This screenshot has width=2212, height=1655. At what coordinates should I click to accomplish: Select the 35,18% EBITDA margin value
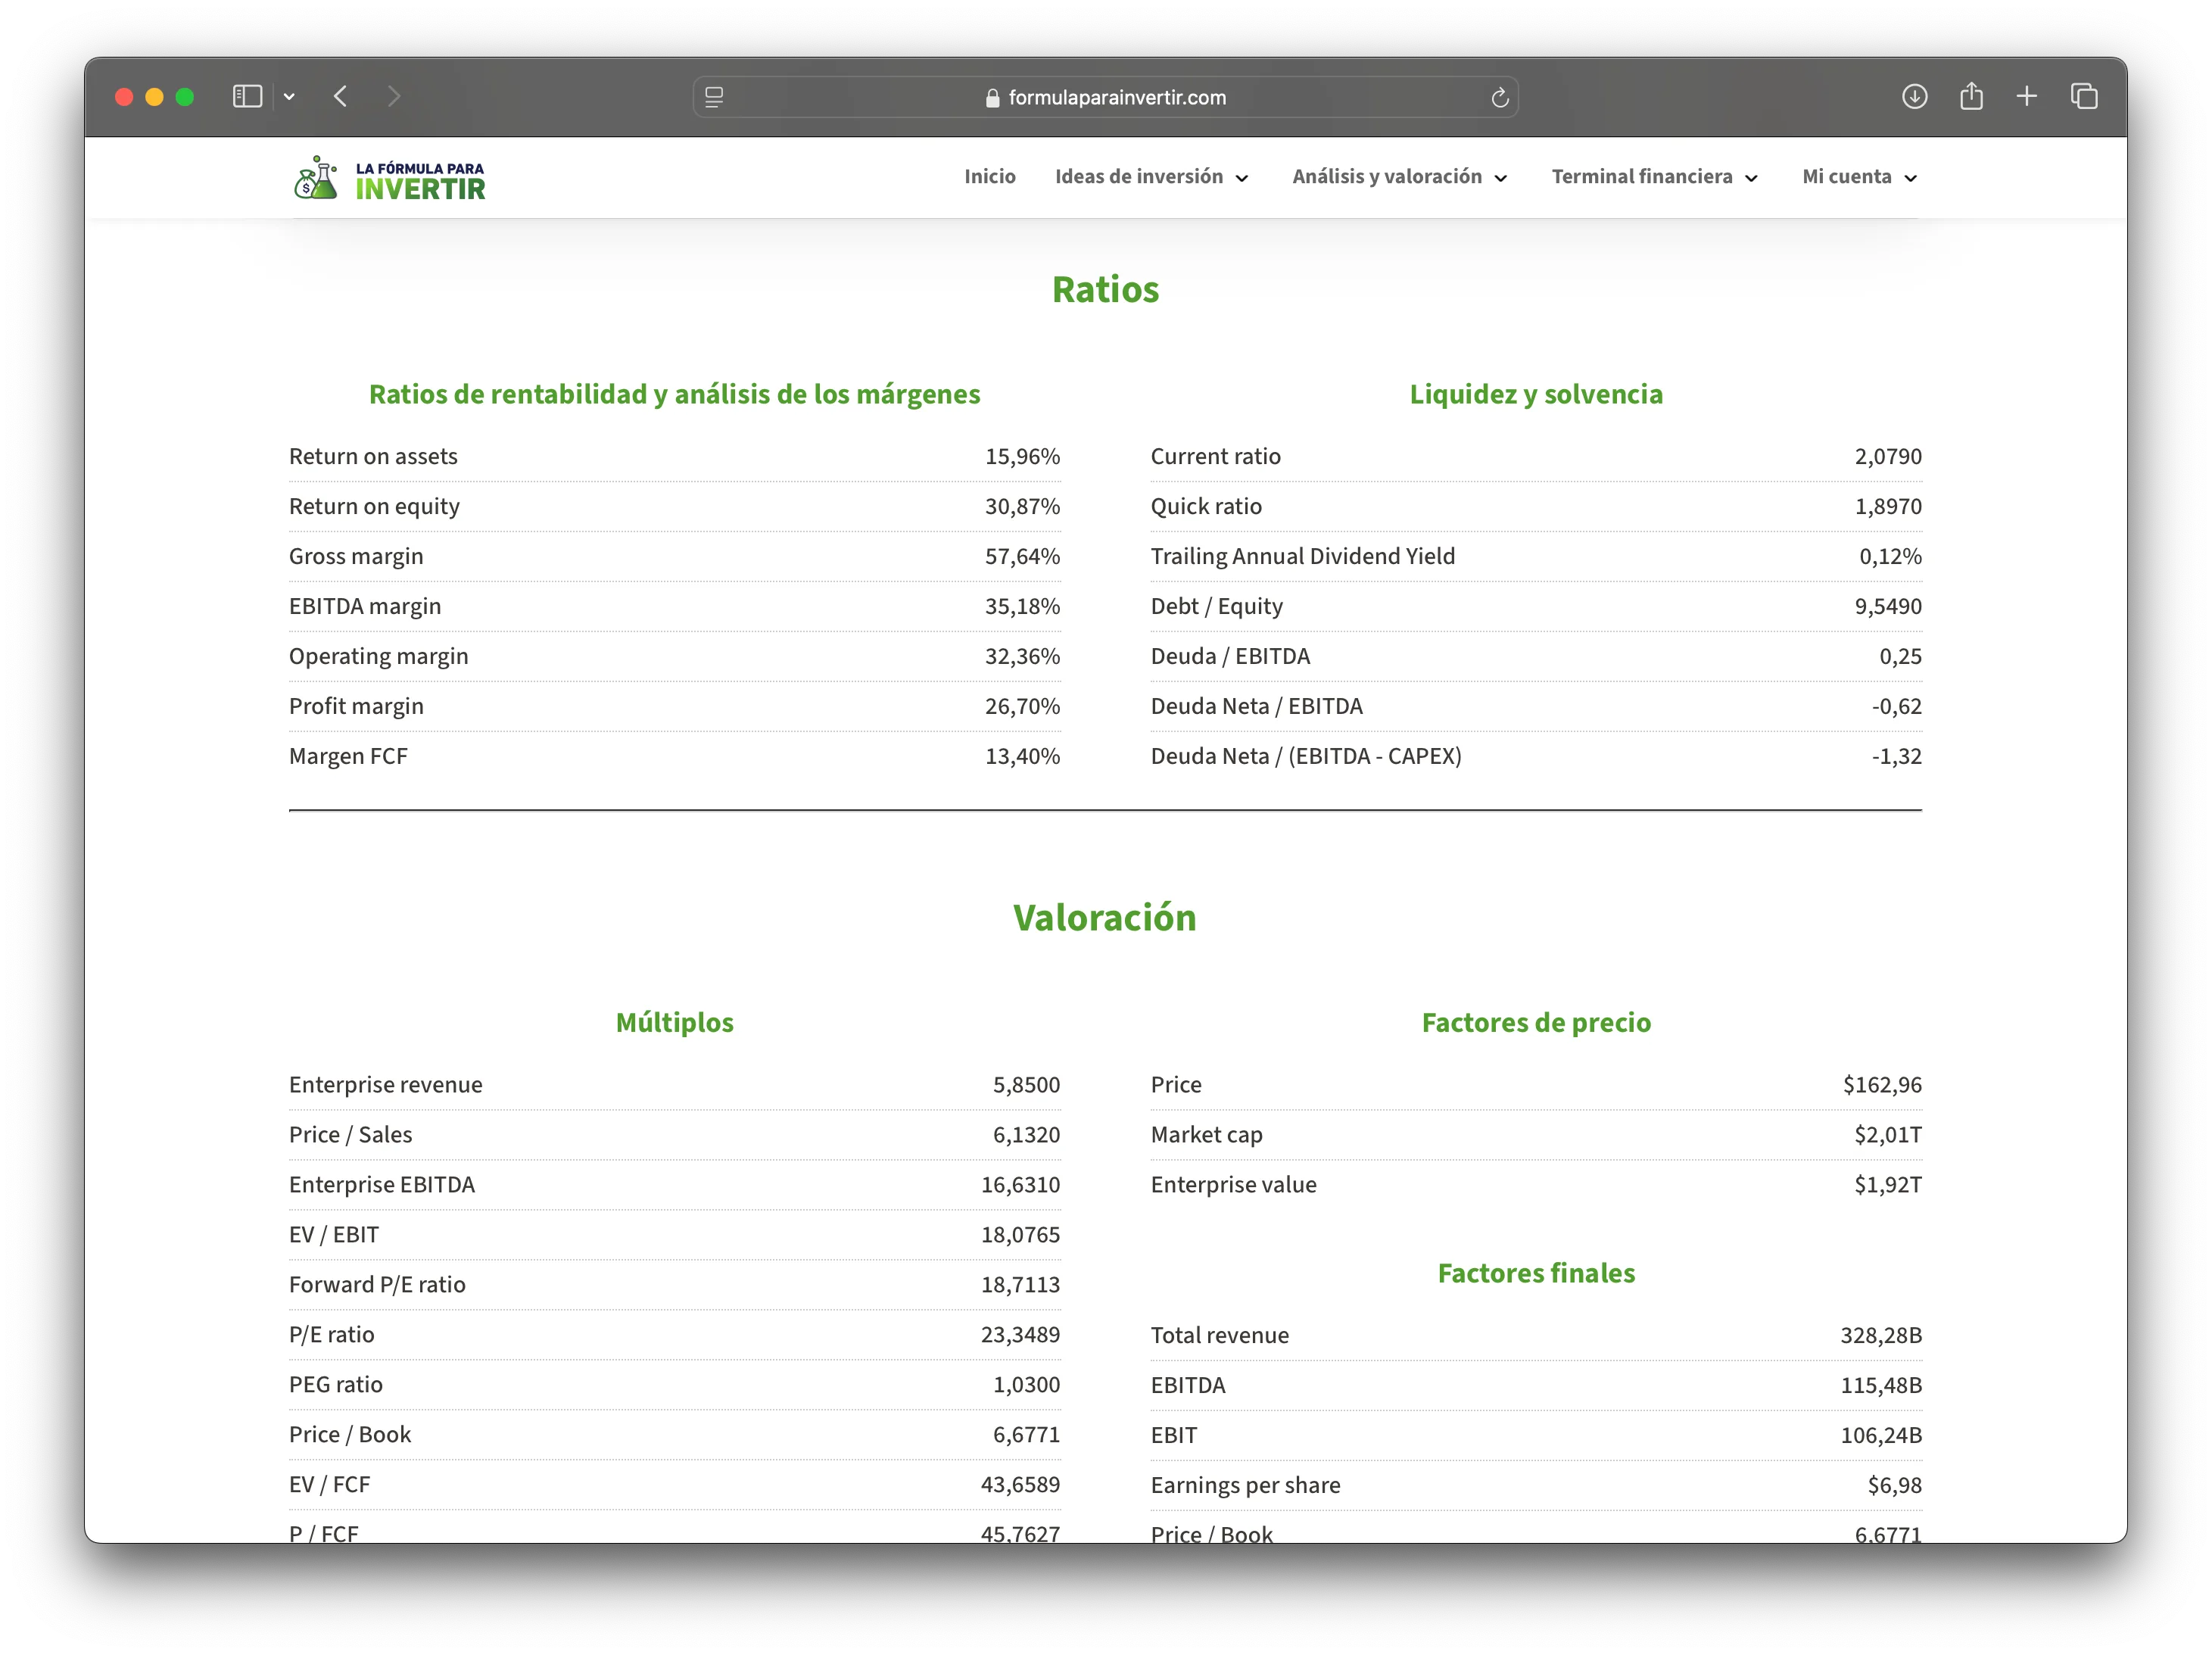point(1022,606)
